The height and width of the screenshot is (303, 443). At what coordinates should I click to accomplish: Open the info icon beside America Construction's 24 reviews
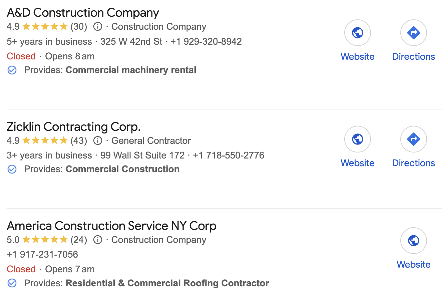[x=98, y=240]
